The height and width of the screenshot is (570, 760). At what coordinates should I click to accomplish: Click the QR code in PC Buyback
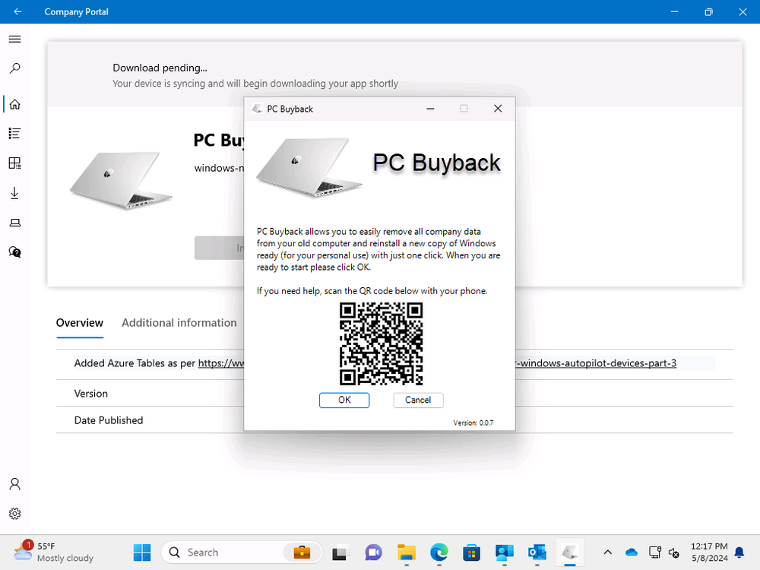[381, 344]
